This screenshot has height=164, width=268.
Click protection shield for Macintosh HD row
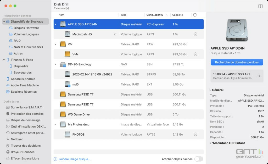coord(195,34)
